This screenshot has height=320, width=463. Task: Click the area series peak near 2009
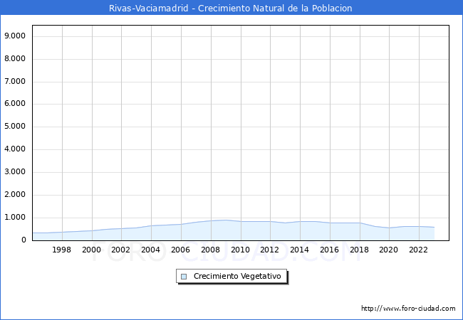226,220
